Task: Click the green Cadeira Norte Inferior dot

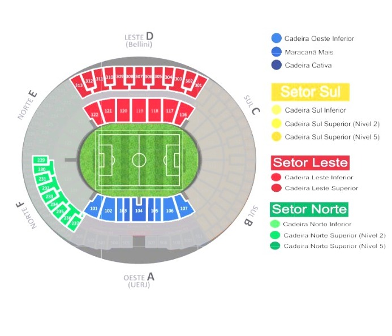Action: click(x=276, y=224)
